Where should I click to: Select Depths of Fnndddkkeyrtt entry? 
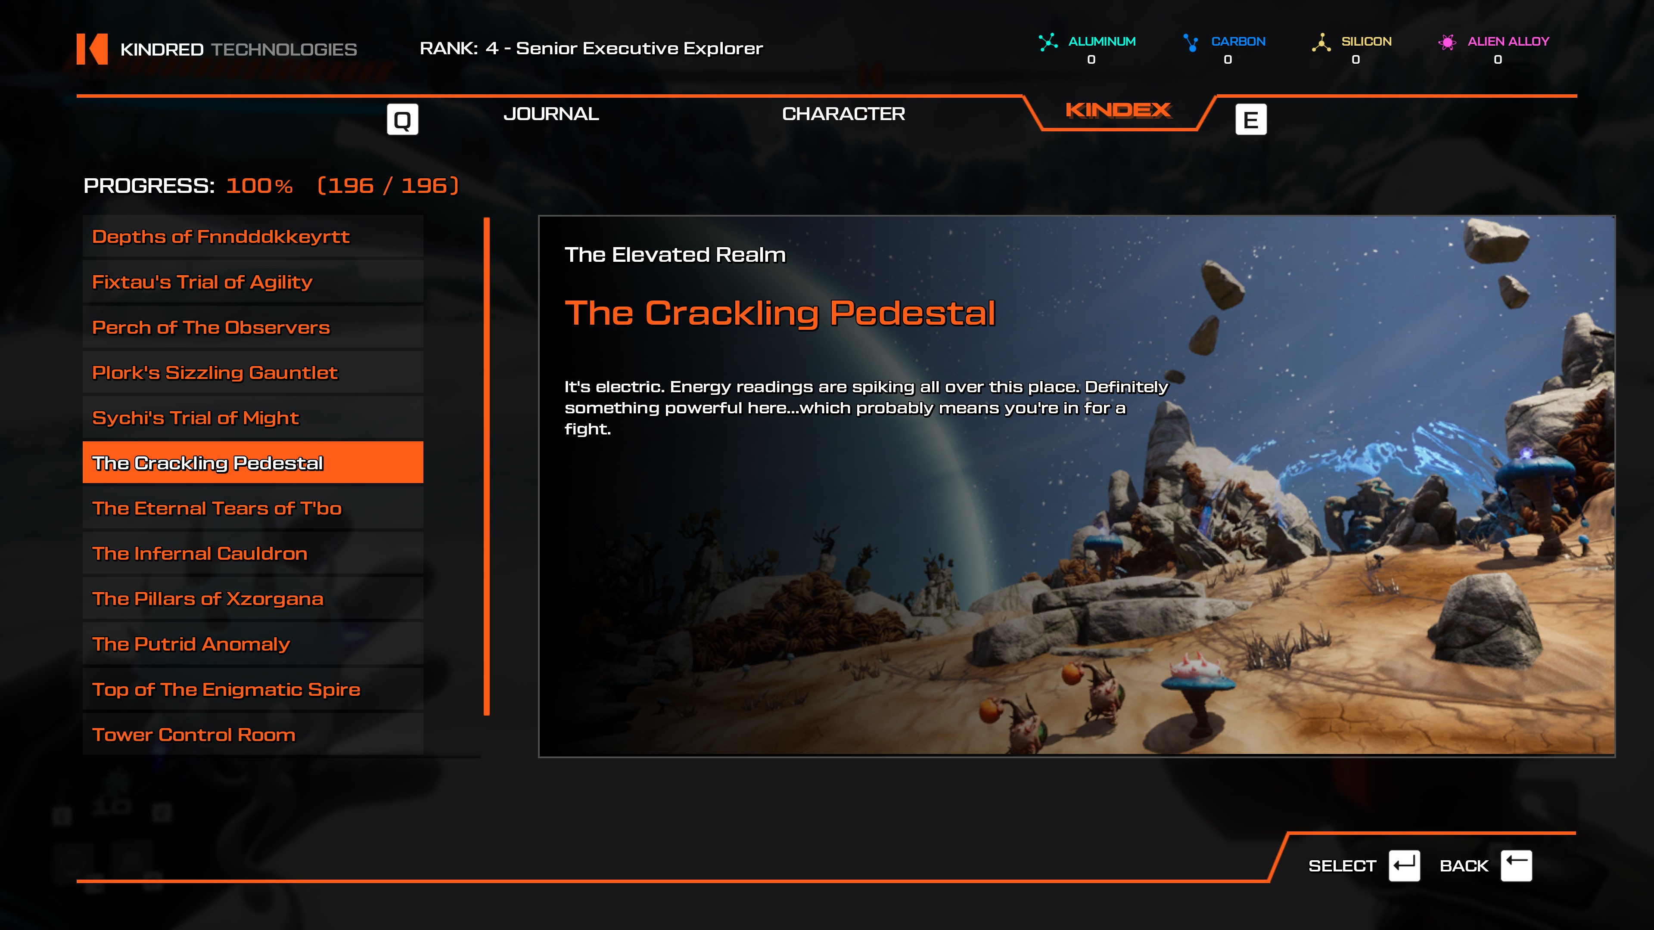253,236
